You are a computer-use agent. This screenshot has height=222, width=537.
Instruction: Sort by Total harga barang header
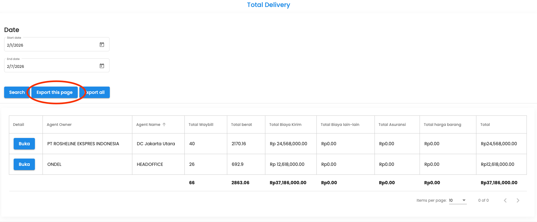442,125
